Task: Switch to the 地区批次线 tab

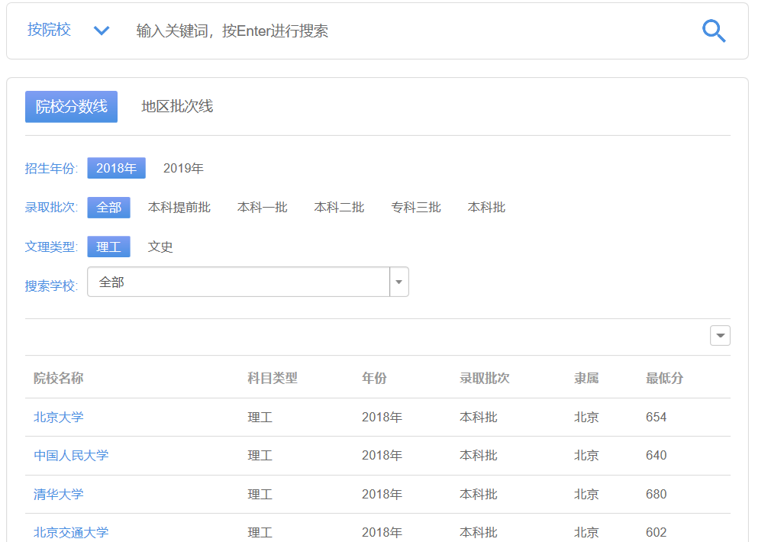Action: coord(177,107)
